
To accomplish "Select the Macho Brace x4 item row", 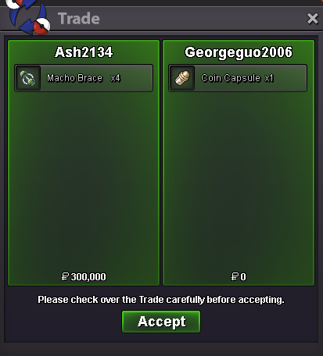I will point(84,78).
